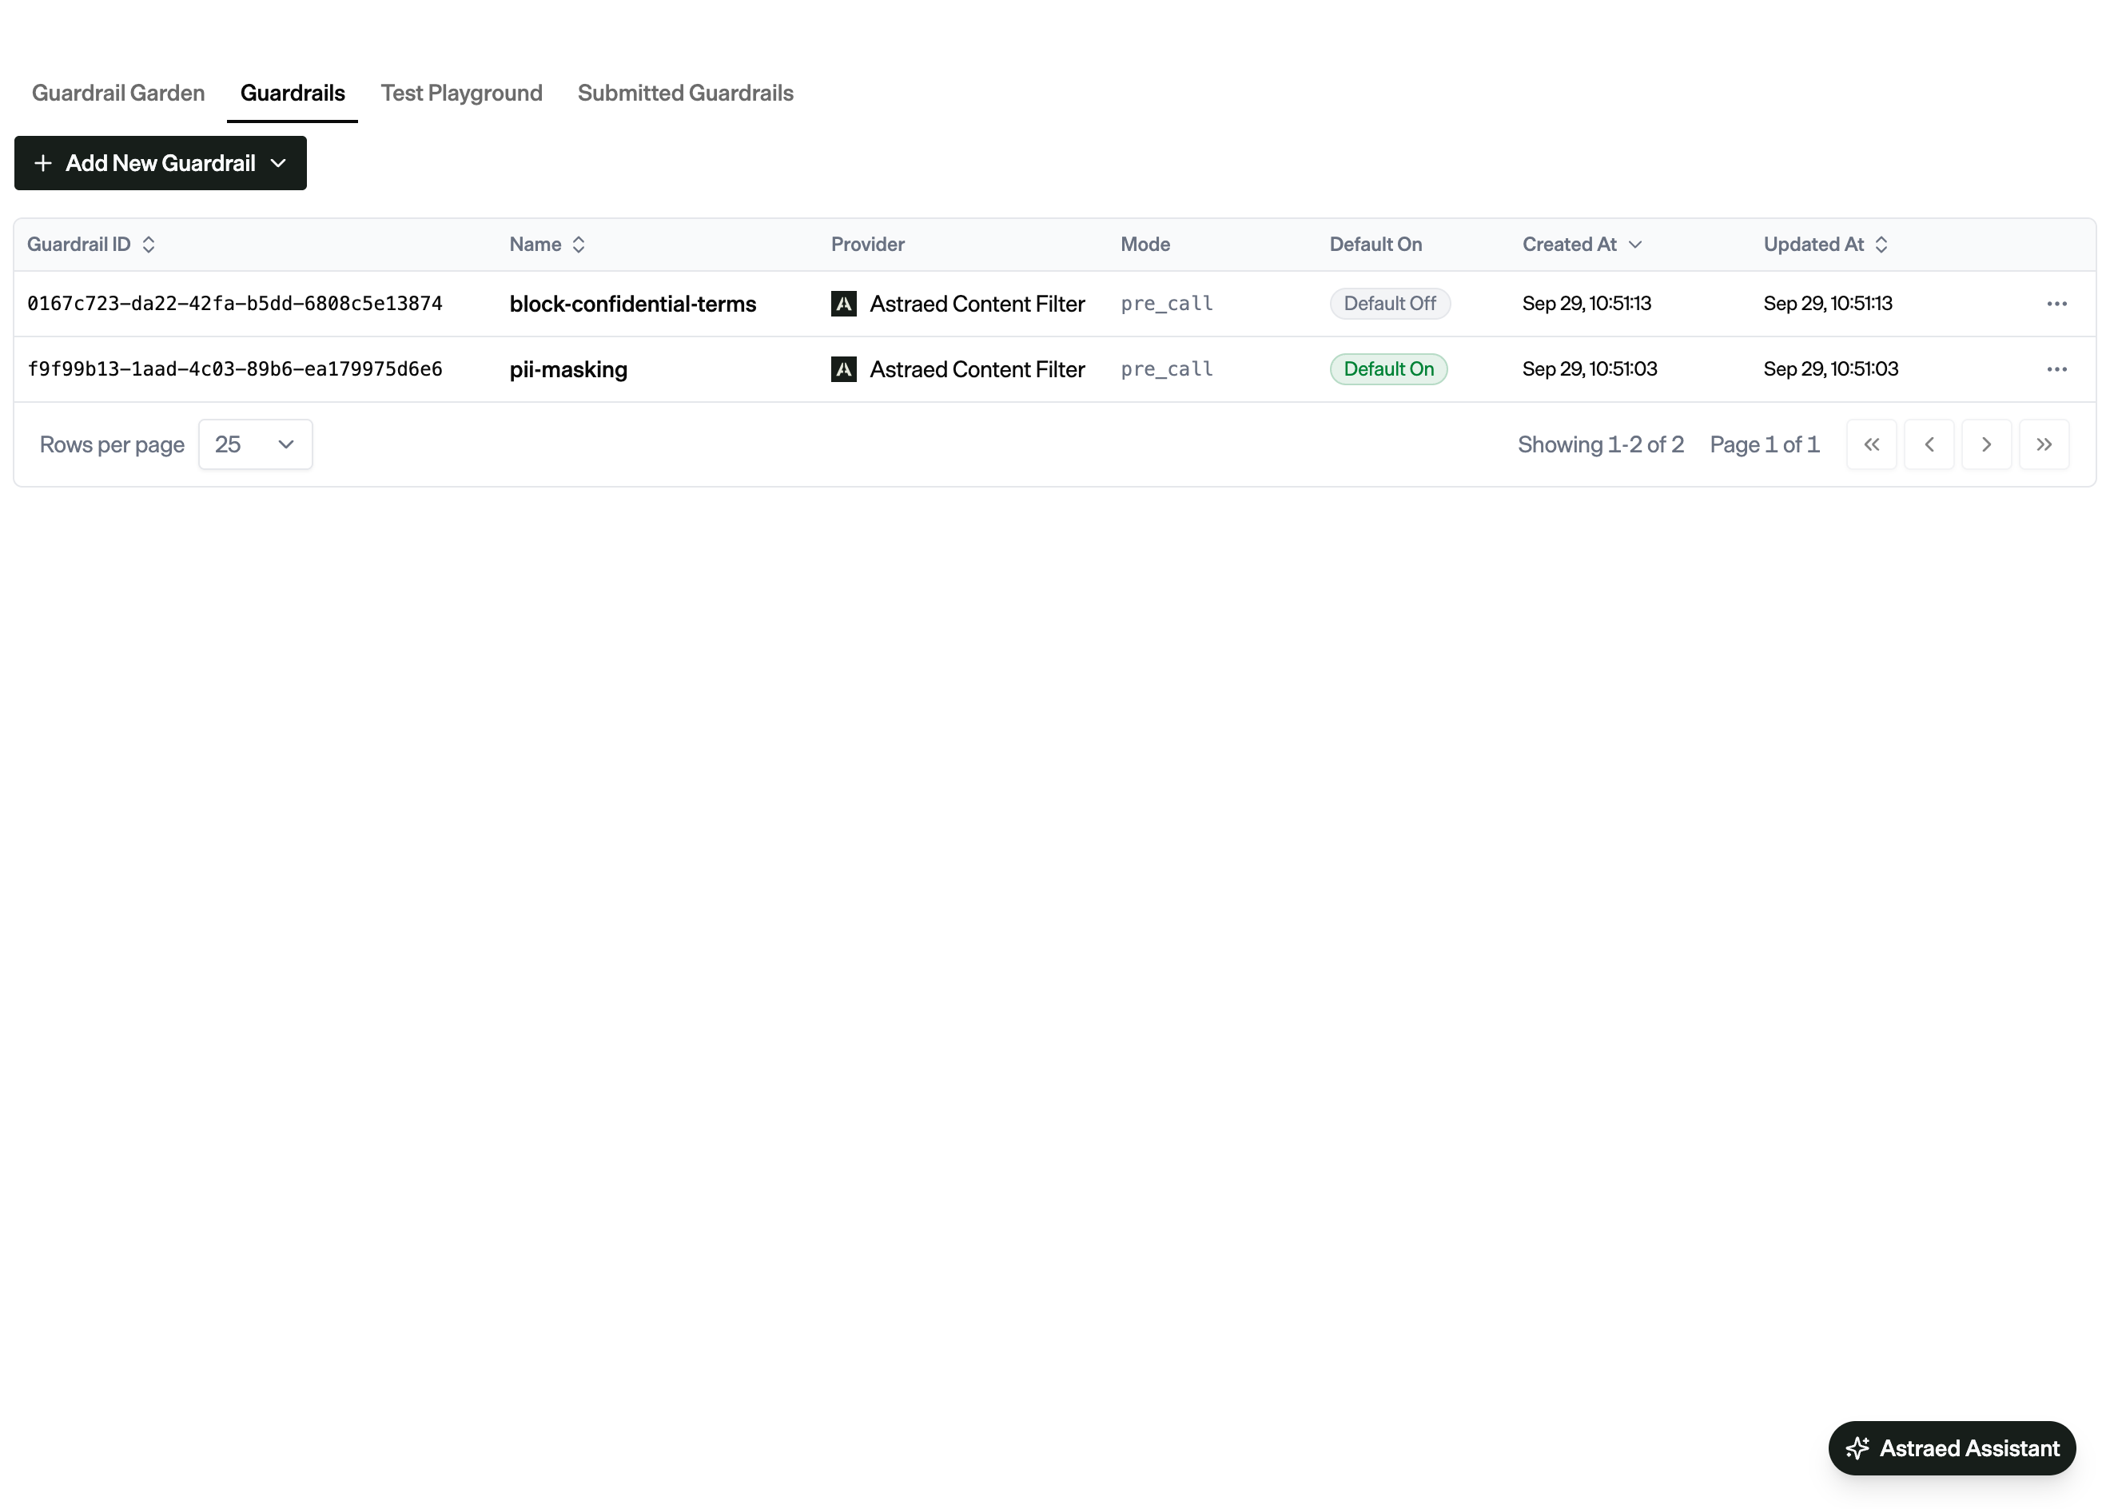Click Created At value Sep 29, 10:51:13

1586,304
